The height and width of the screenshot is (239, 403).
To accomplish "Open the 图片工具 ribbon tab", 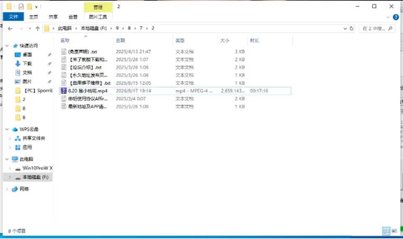I will (x=98, y=17).
